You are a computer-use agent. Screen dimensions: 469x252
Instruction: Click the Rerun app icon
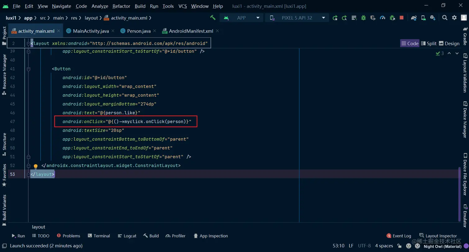(335, 18)
